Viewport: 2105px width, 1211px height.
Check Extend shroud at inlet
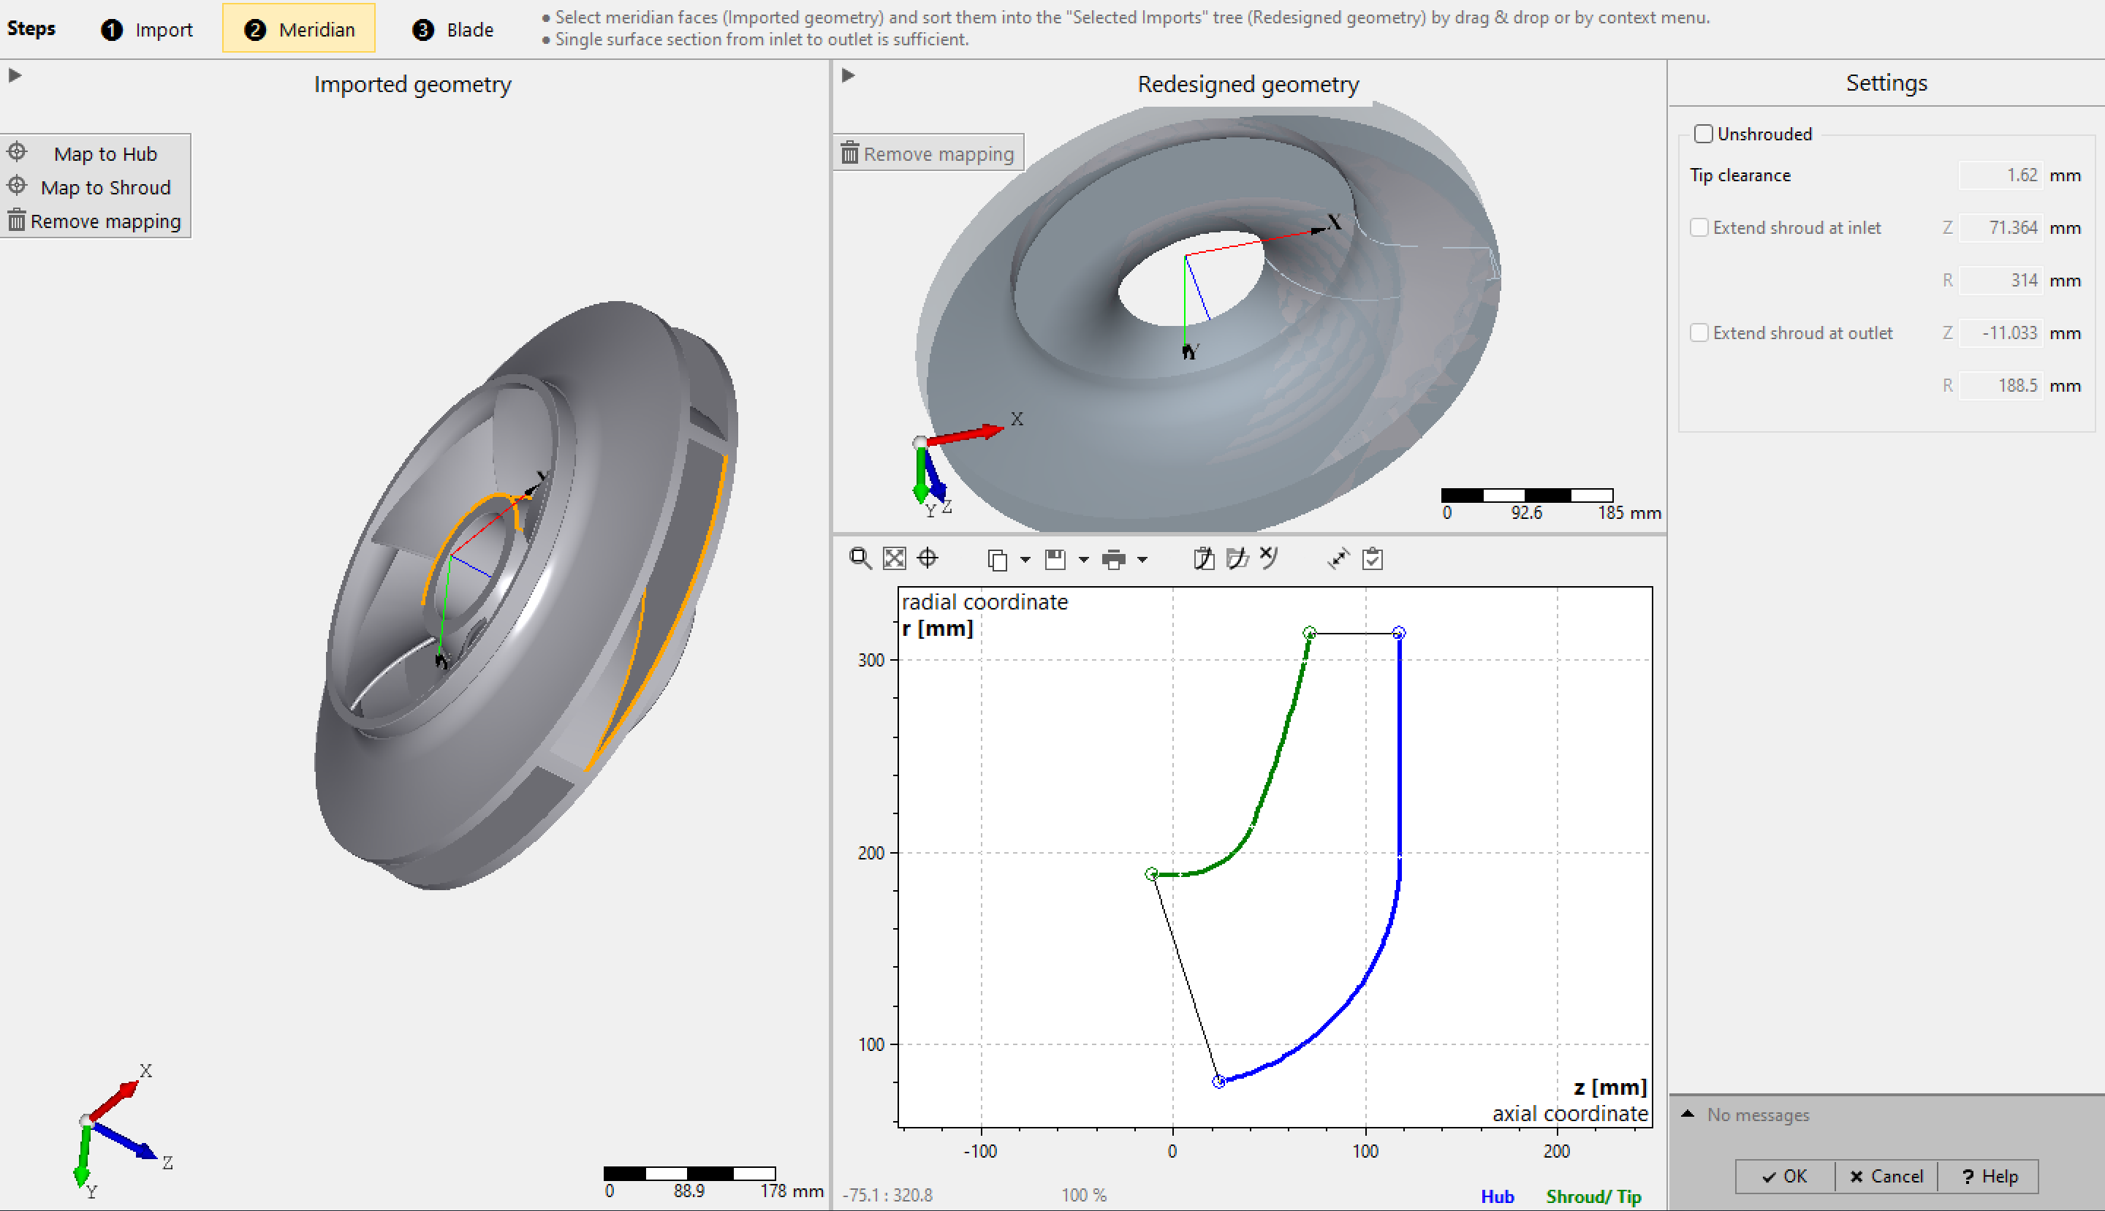(1699, 228)
